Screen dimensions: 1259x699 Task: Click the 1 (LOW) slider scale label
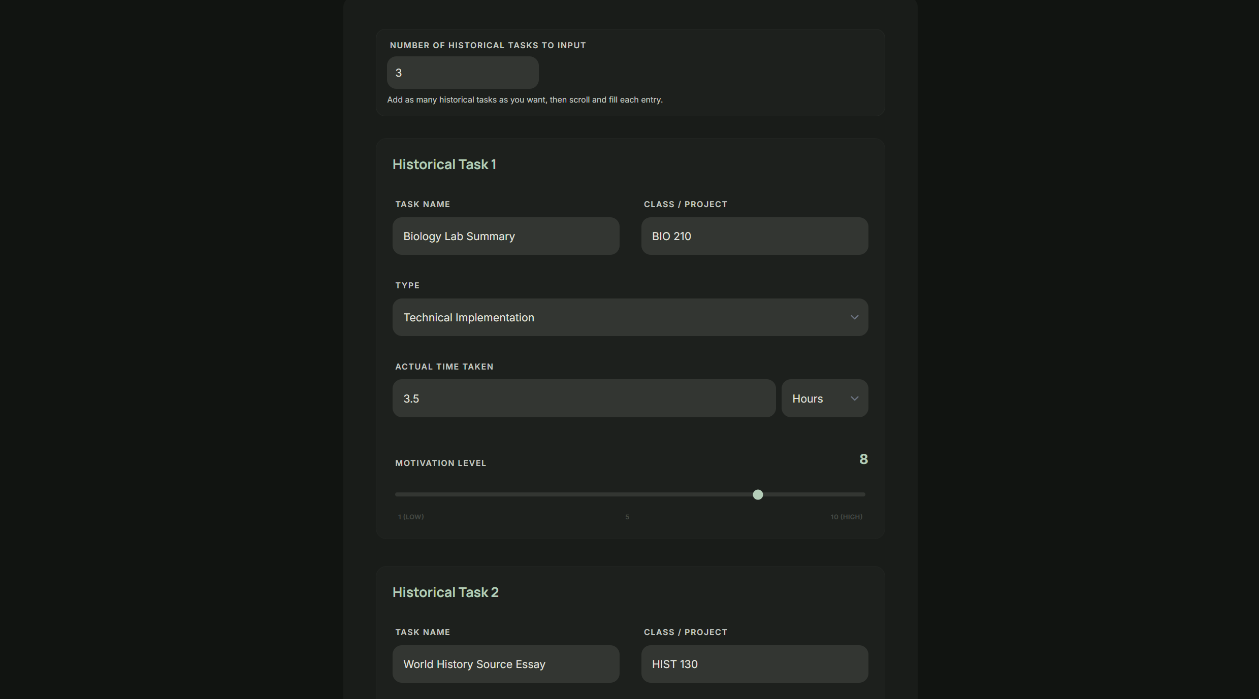click(411, 517)
